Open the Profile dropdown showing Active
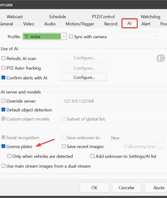 click(x=44, y=37)
